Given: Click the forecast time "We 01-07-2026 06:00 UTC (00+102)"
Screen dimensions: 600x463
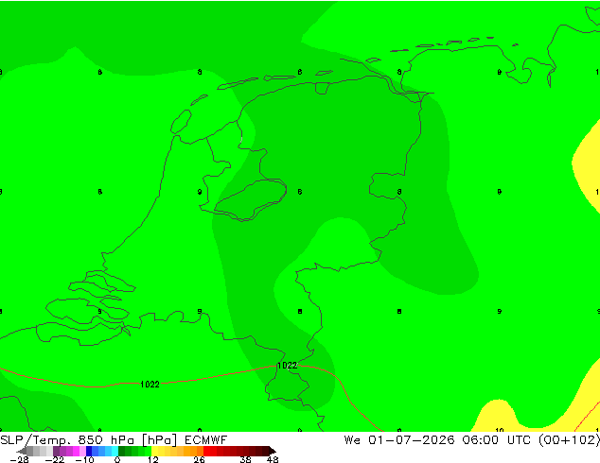Looking at the screenshot, I should [x=472, y=440].
